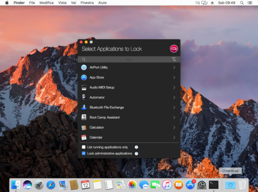
Task: Open the Downloads folder in the Dock
Action: click(230, 184)
